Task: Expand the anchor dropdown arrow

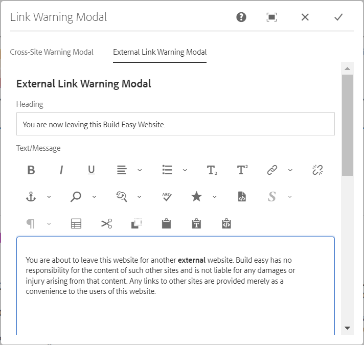Action: coord(49,197)
